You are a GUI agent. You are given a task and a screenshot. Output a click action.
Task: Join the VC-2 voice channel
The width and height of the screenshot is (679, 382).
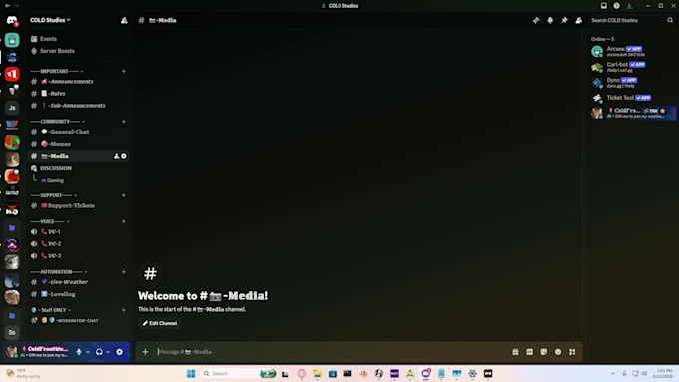click(x=78, y=244)
